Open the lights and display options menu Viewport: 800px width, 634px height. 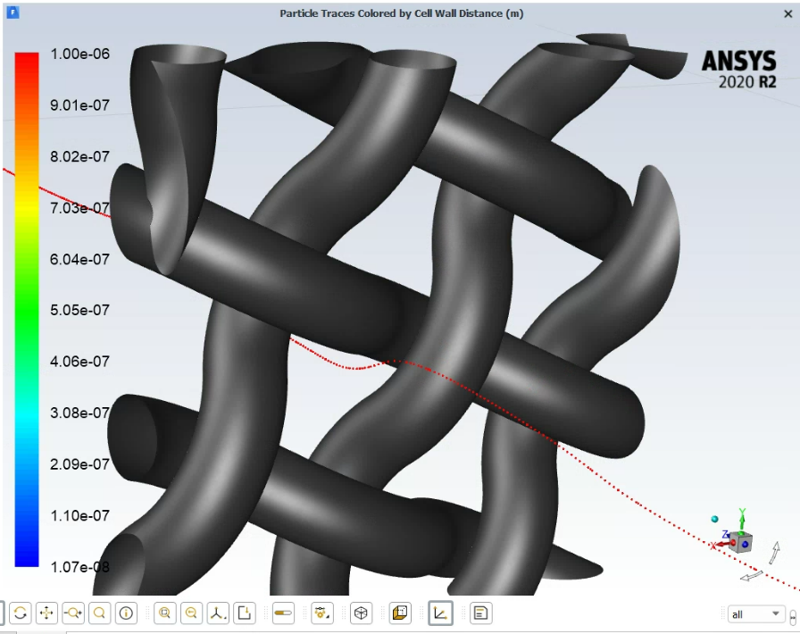tap(322, 613)
